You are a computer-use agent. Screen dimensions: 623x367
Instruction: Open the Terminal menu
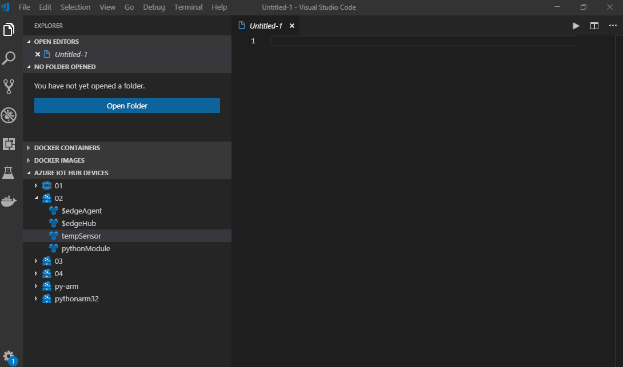[189, 7]
